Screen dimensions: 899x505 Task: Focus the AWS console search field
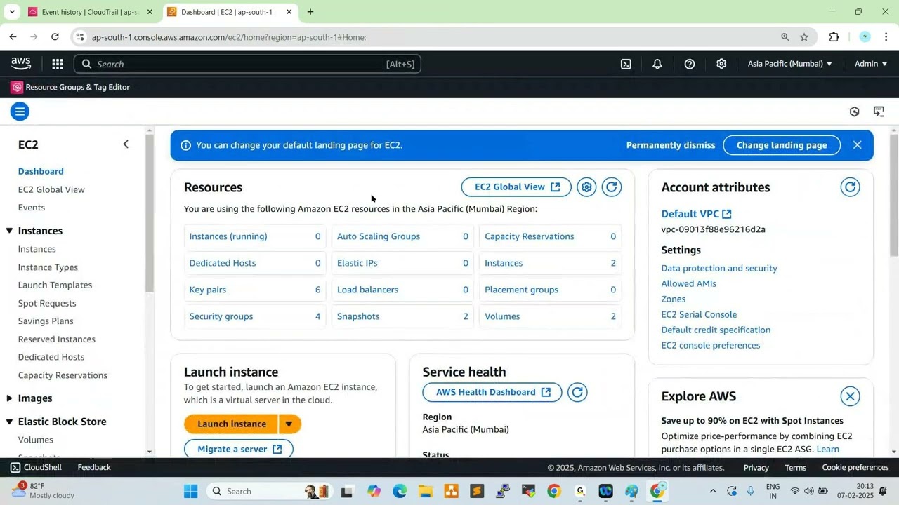point(247,64)
